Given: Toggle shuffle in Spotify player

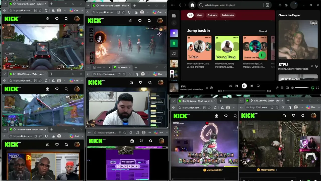Looking at the screenshot, I should [x=230, y=86].
